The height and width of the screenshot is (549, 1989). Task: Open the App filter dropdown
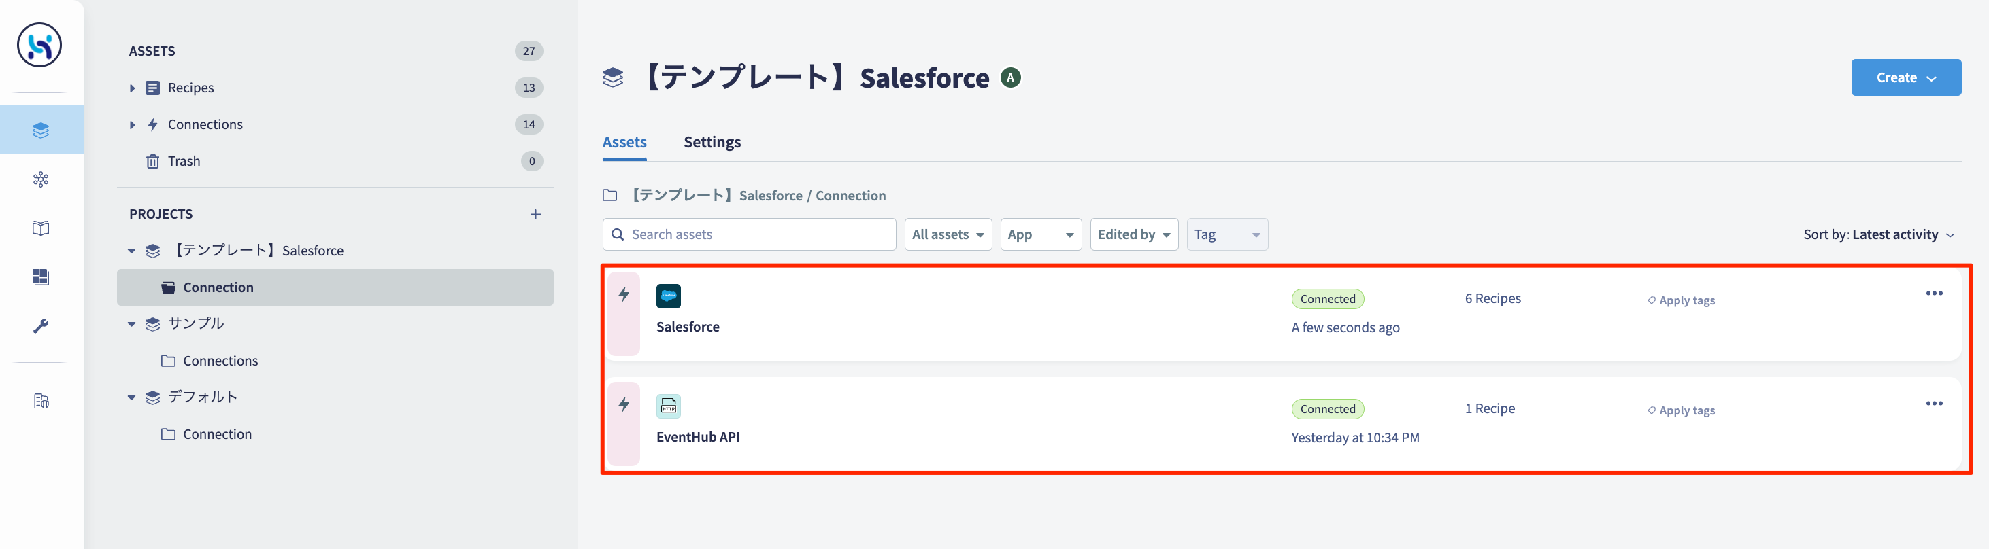1041,234
